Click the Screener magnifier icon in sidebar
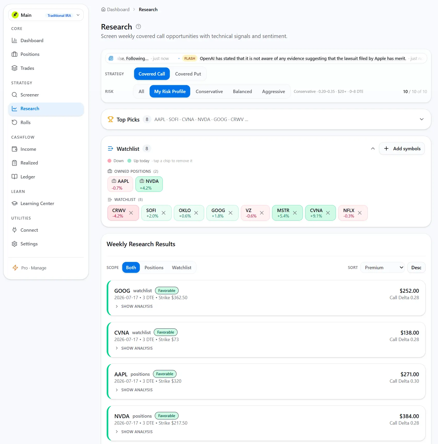438x444 pixels. point(14,95)
